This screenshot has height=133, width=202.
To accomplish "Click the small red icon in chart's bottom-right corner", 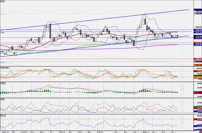I will tap(200, 132).
